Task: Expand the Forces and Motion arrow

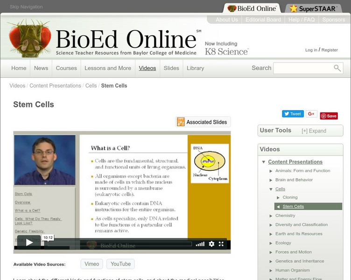Action: (x=271, y=252)
